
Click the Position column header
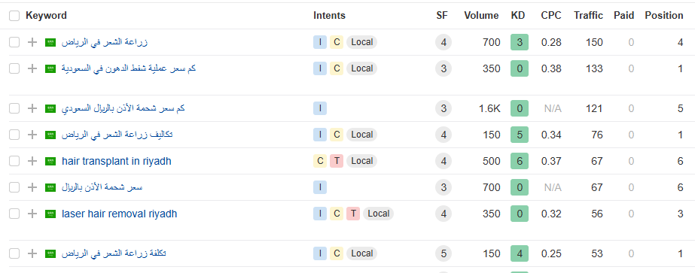pyautogui.click(x=664, y=16)
